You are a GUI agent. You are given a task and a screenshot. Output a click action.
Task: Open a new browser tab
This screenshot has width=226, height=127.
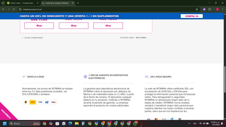pyautogui.click(x=78, y=3)
